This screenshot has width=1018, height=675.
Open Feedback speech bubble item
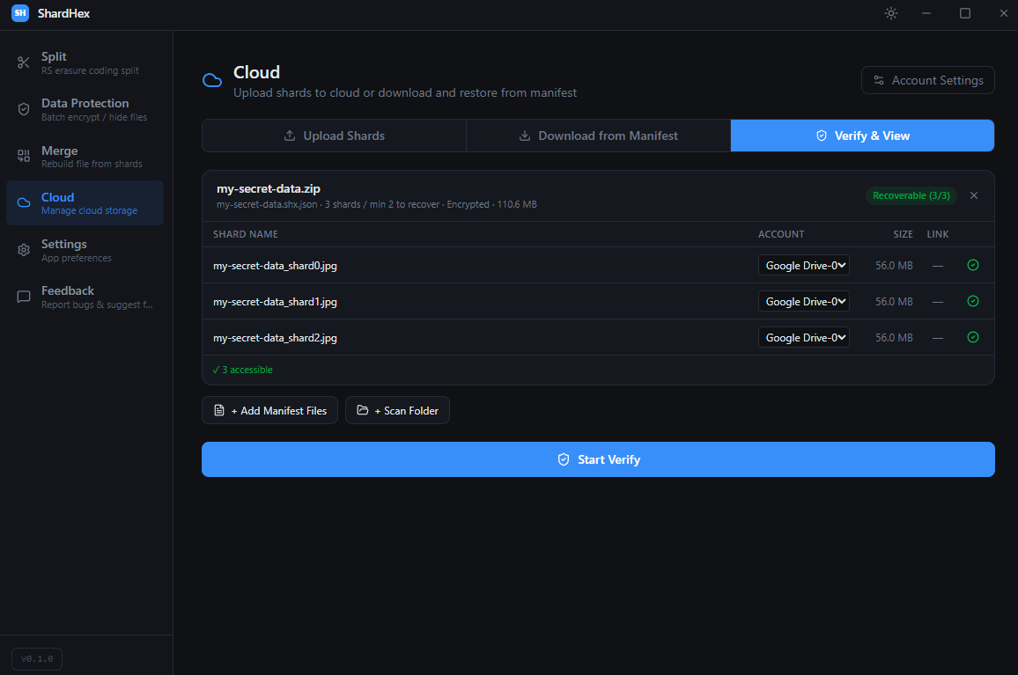(x=24, y=297)
